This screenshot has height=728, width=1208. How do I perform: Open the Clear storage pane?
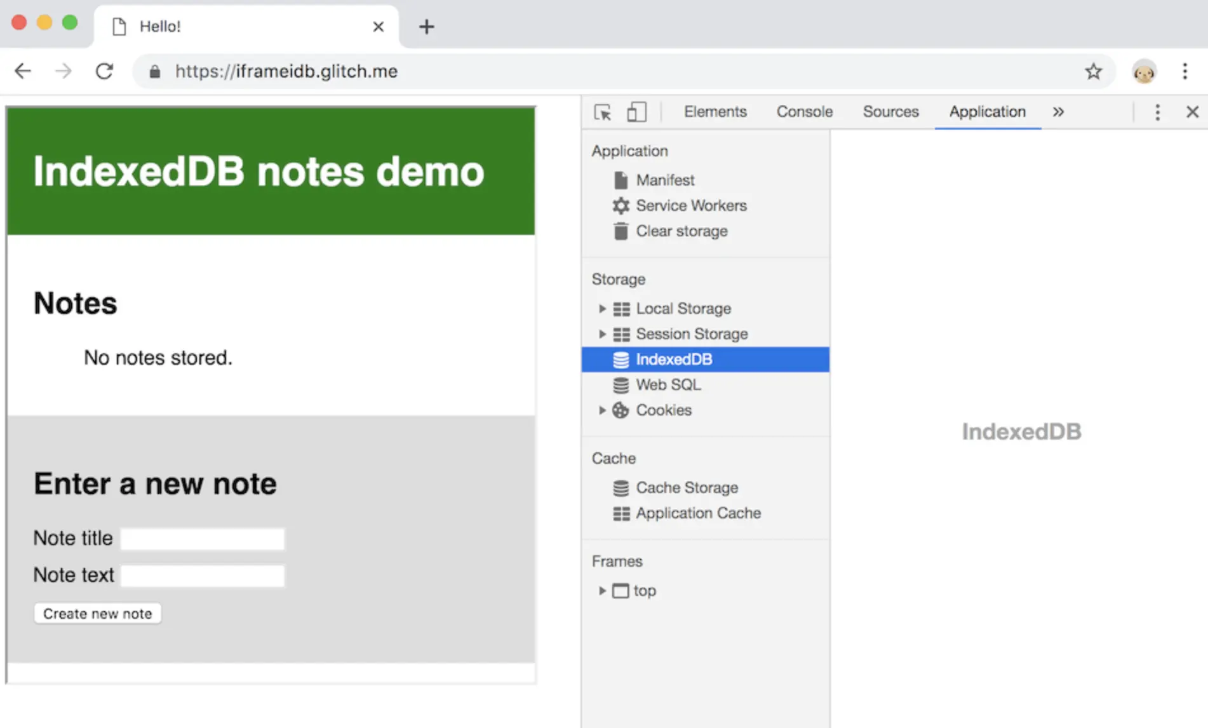(681, 231)
